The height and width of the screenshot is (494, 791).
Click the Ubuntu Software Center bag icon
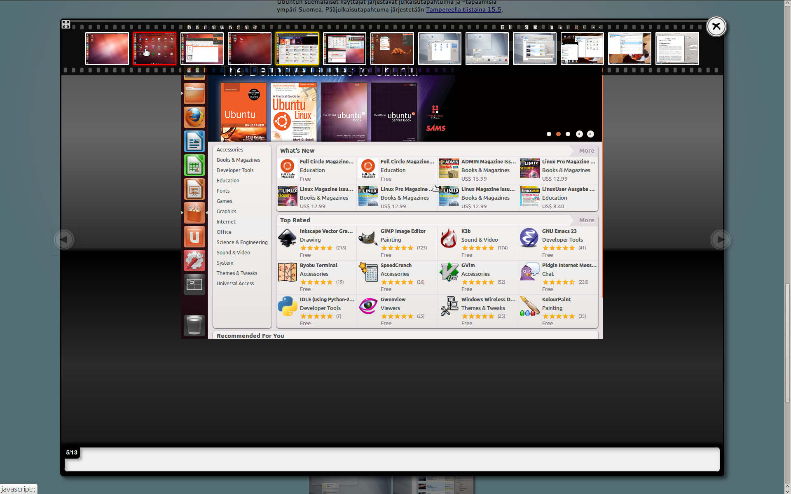pyautogui.click(x=194, y=213)
